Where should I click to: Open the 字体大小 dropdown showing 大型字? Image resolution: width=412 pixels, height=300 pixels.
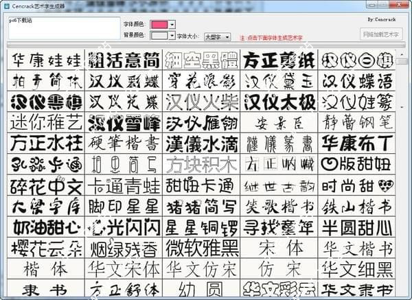click(x=217, y=37)
